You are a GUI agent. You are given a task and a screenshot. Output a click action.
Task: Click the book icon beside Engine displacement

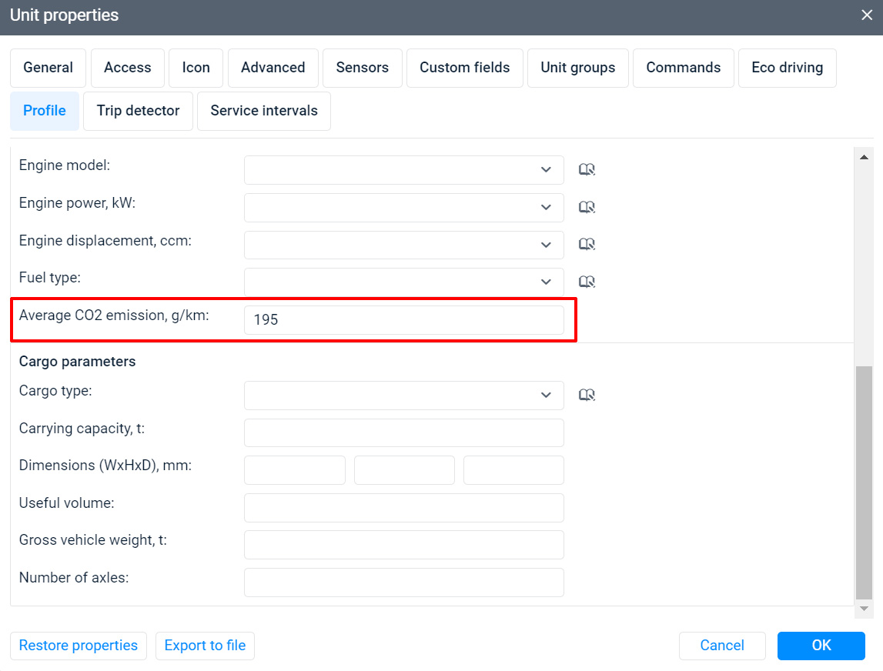click(587, 245)
